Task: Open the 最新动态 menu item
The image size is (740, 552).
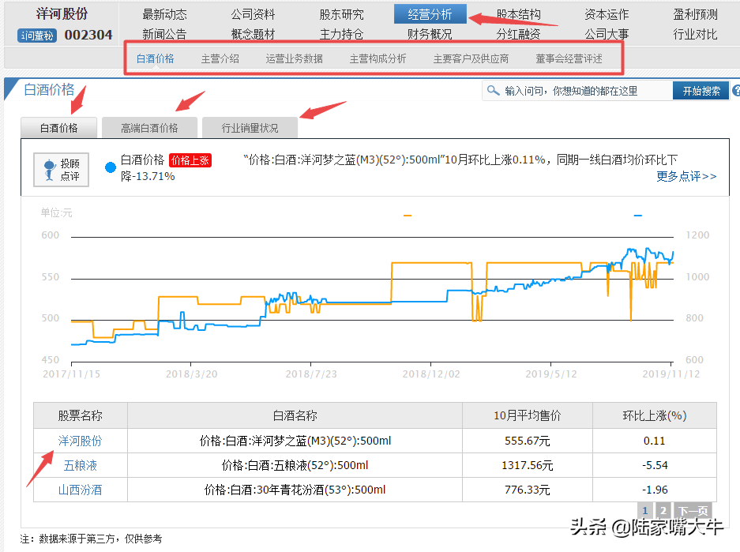Action: coord(164,15)
